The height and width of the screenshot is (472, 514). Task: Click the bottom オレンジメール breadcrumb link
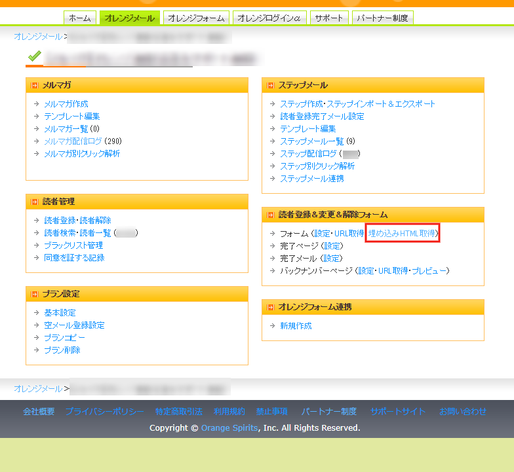(38, 389)
